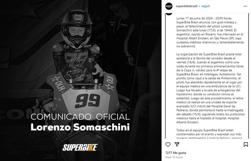Open the superbikebrasil profile picture
This screenshot has height=161, width=251.
[x=168, y=6]
